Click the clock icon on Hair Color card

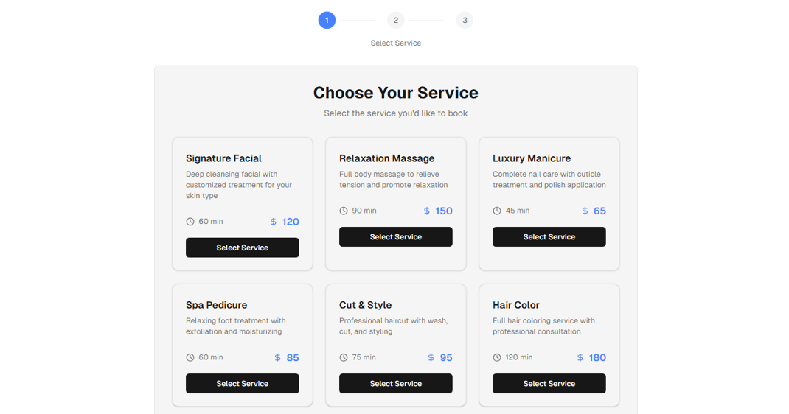(497, 358)
